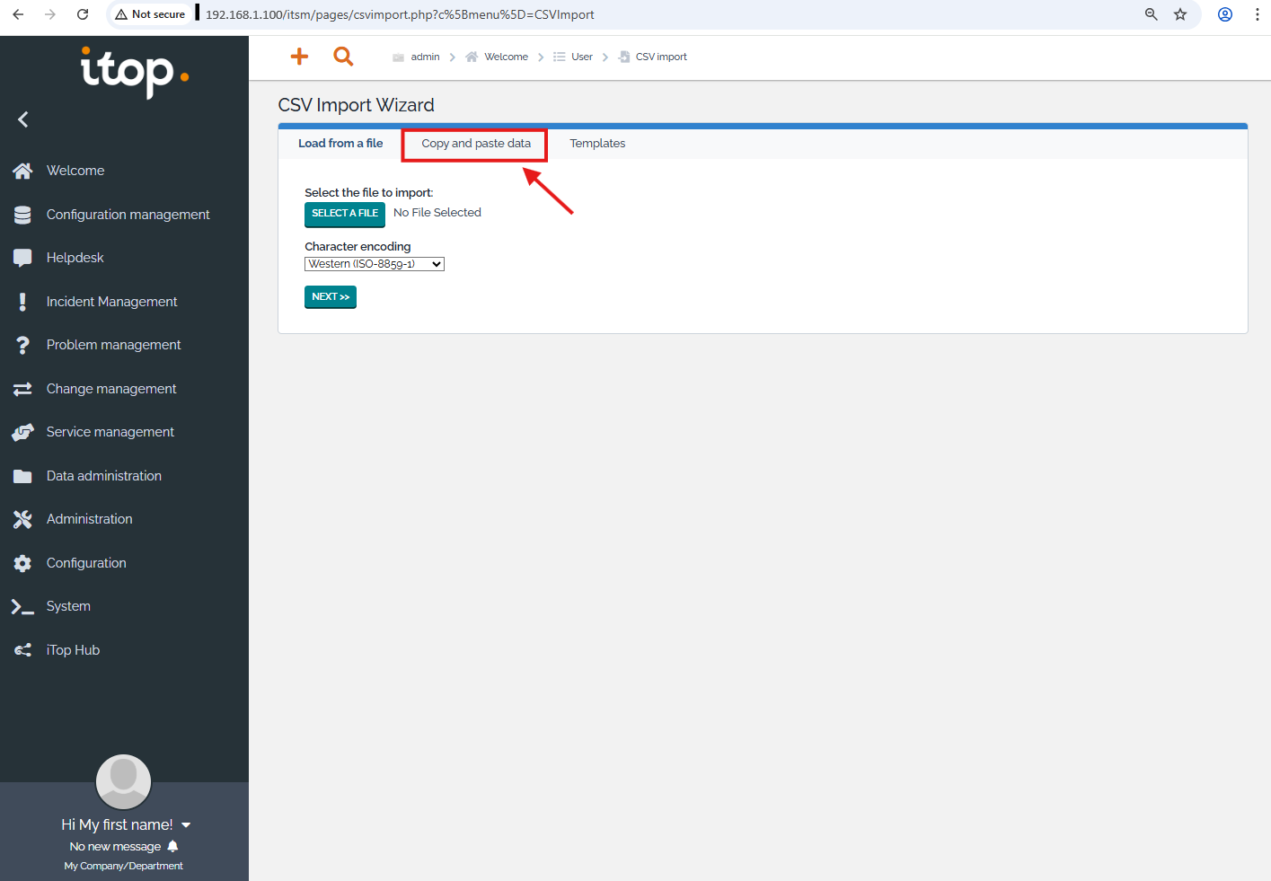This screenshot has height=881, width=1271.
Task: Click 'No File Selected' text
Action: tap(437, 213)
